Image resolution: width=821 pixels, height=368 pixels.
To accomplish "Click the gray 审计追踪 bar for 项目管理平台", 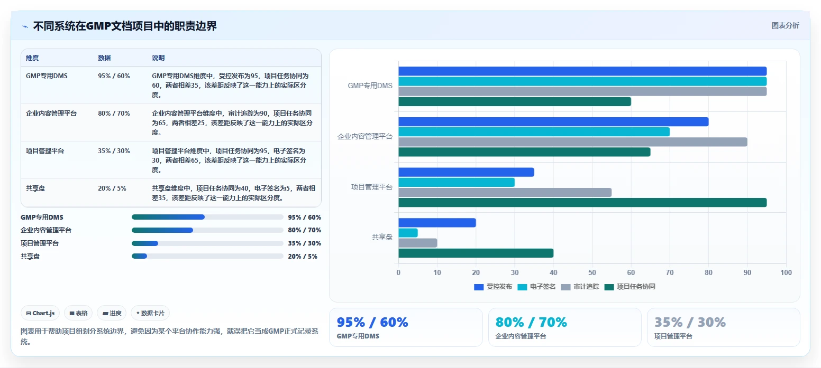I will [x=505, y=193].
